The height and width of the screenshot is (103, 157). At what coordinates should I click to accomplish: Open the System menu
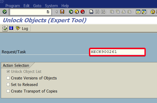pyautogui.click(x=51, y=6)
